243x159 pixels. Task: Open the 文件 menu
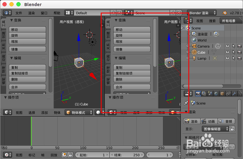coord(19,13)
